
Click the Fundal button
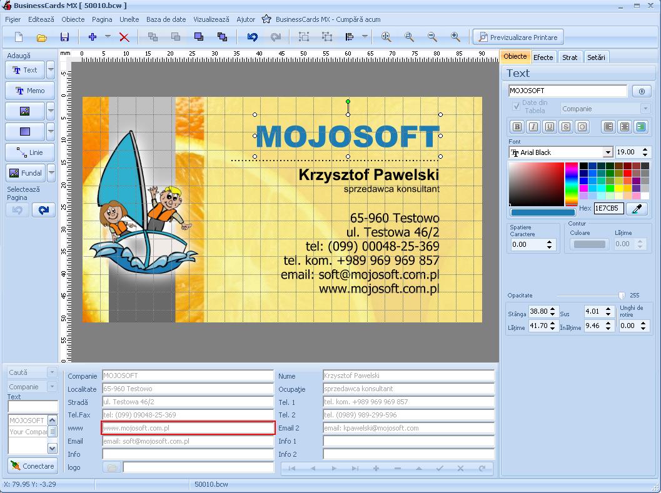[26, 173]
